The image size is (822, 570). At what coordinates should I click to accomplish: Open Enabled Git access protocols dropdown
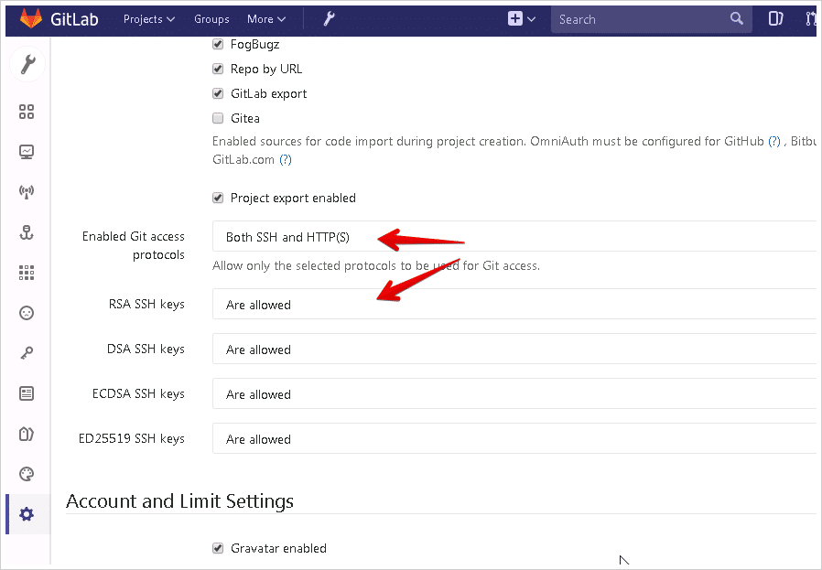click(x=513, y=237)
